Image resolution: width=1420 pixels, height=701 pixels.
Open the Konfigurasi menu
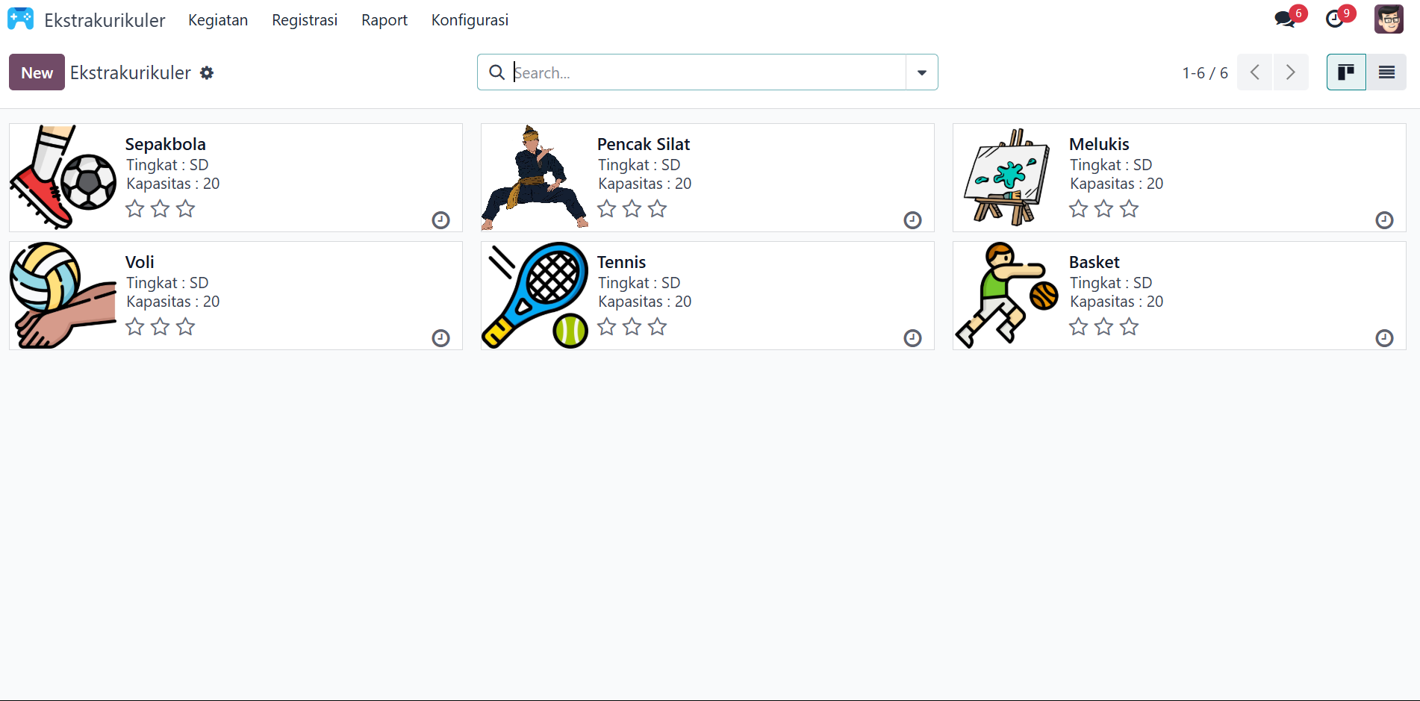point(470,20)
